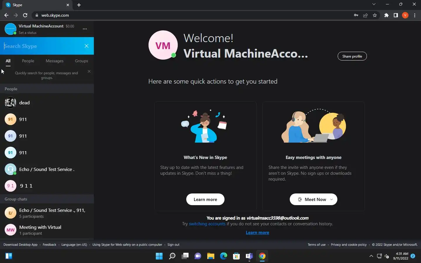Open the Feedback link

pos(49,245)
